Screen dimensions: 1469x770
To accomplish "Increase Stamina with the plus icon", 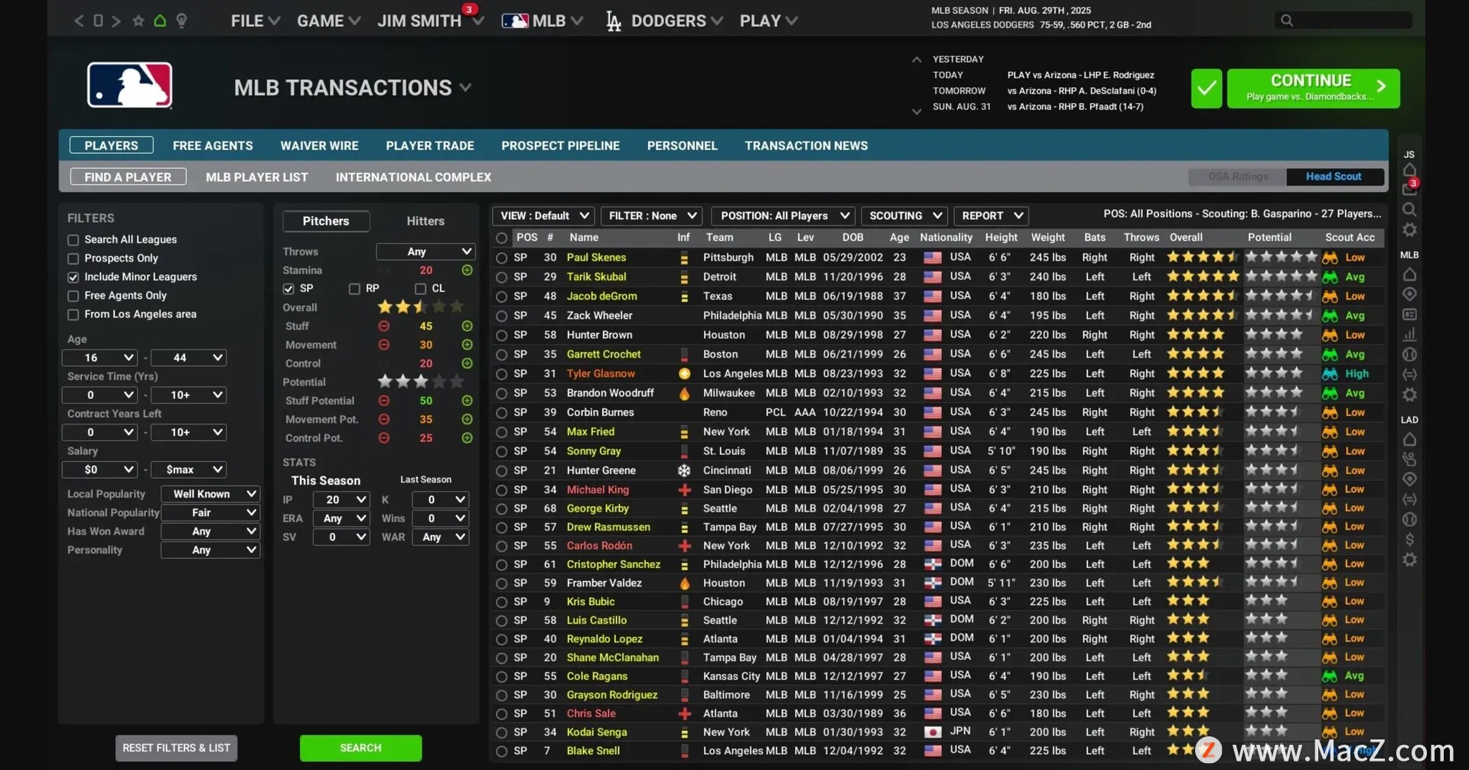I will click(x=467, y=270).
